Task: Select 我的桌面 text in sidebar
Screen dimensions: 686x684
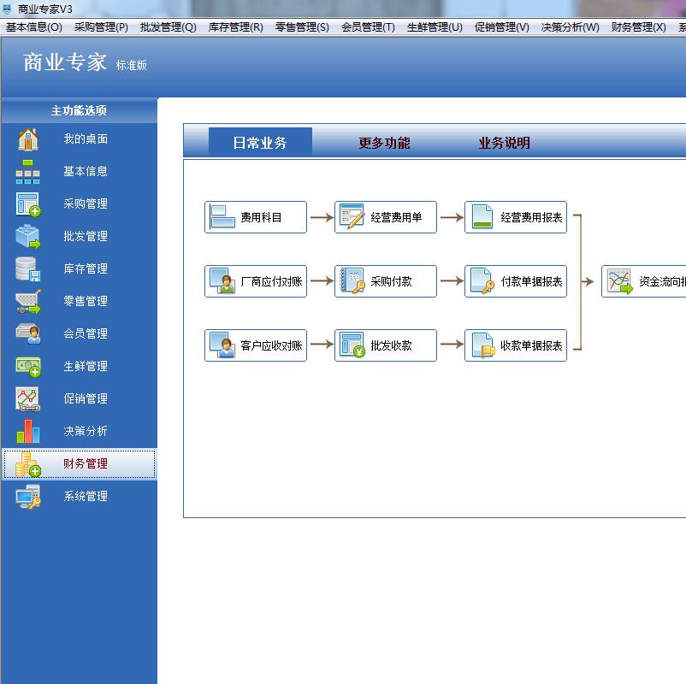Action: pos(86,139)
